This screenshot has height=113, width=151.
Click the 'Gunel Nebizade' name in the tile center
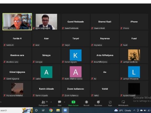click(75, 22)
